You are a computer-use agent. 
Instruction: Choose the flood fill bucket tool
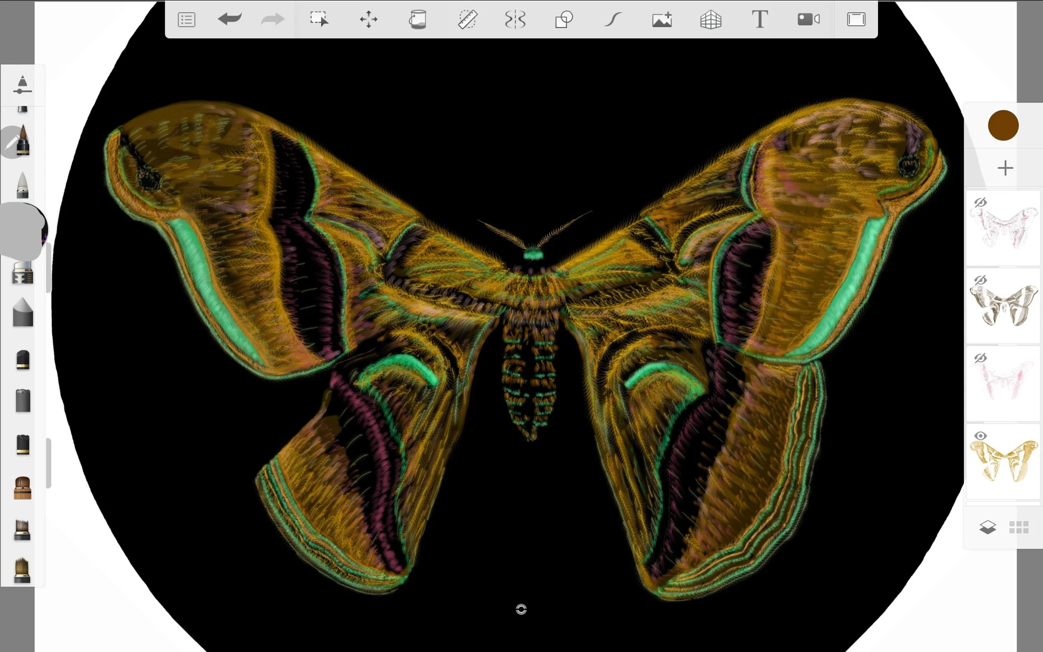(417, 20)
